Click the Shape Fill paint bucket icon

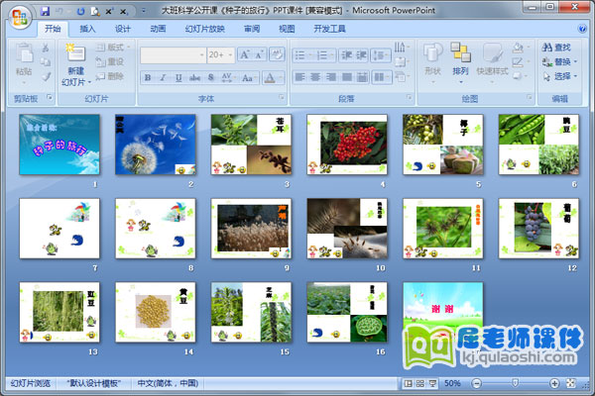(518, 48)
